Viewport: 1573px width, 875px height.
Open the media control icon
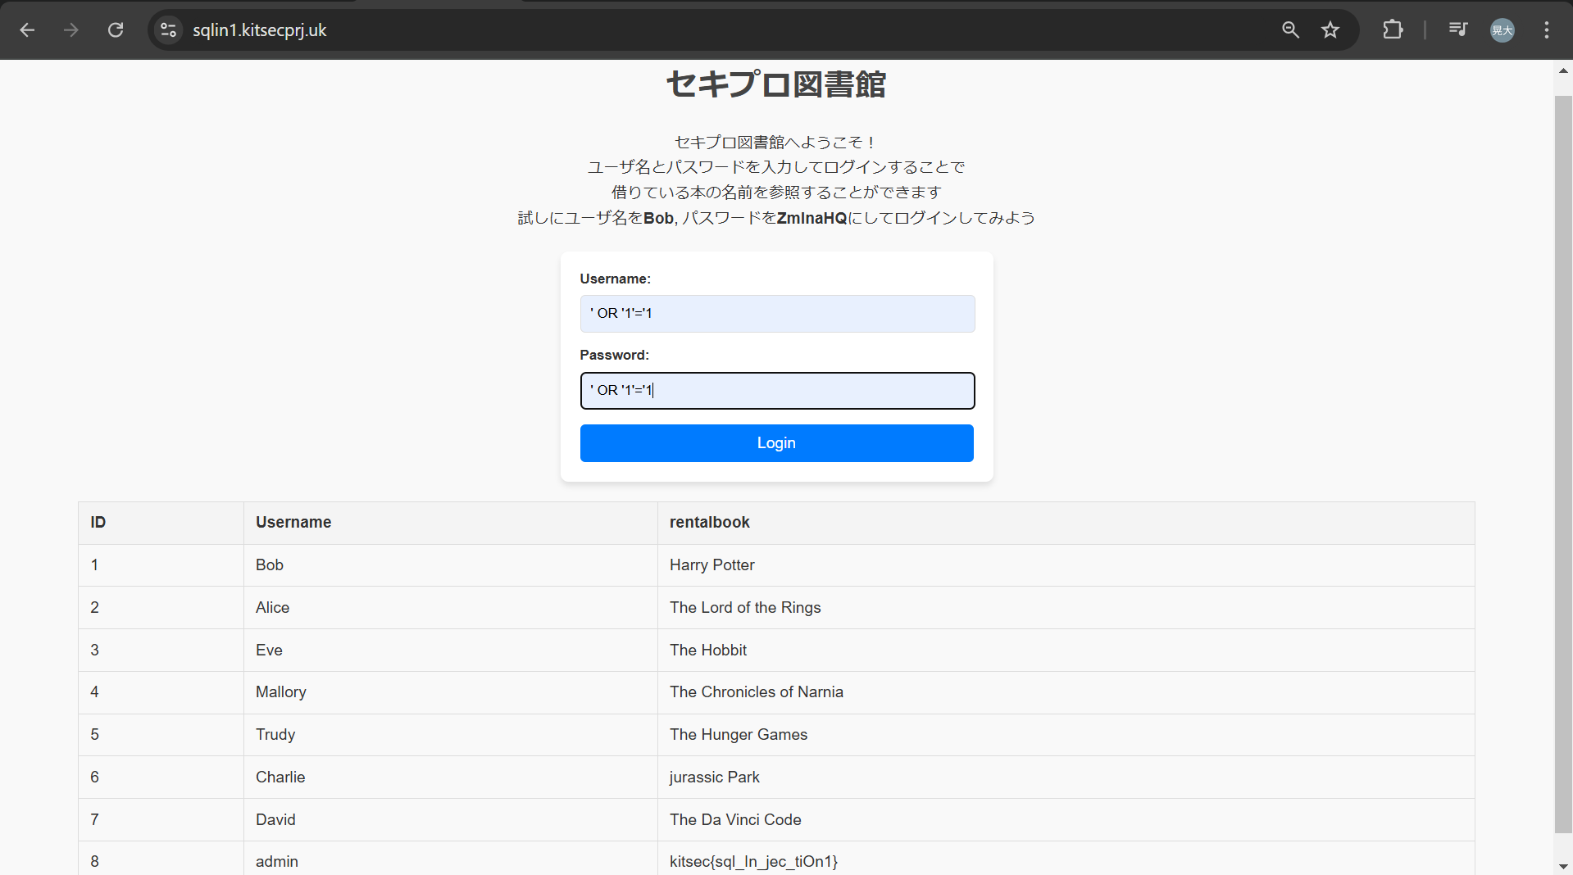coord(1457,30)
